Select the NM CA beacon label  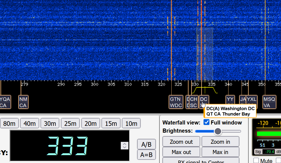pyautogui.click(x=23, y=102)
